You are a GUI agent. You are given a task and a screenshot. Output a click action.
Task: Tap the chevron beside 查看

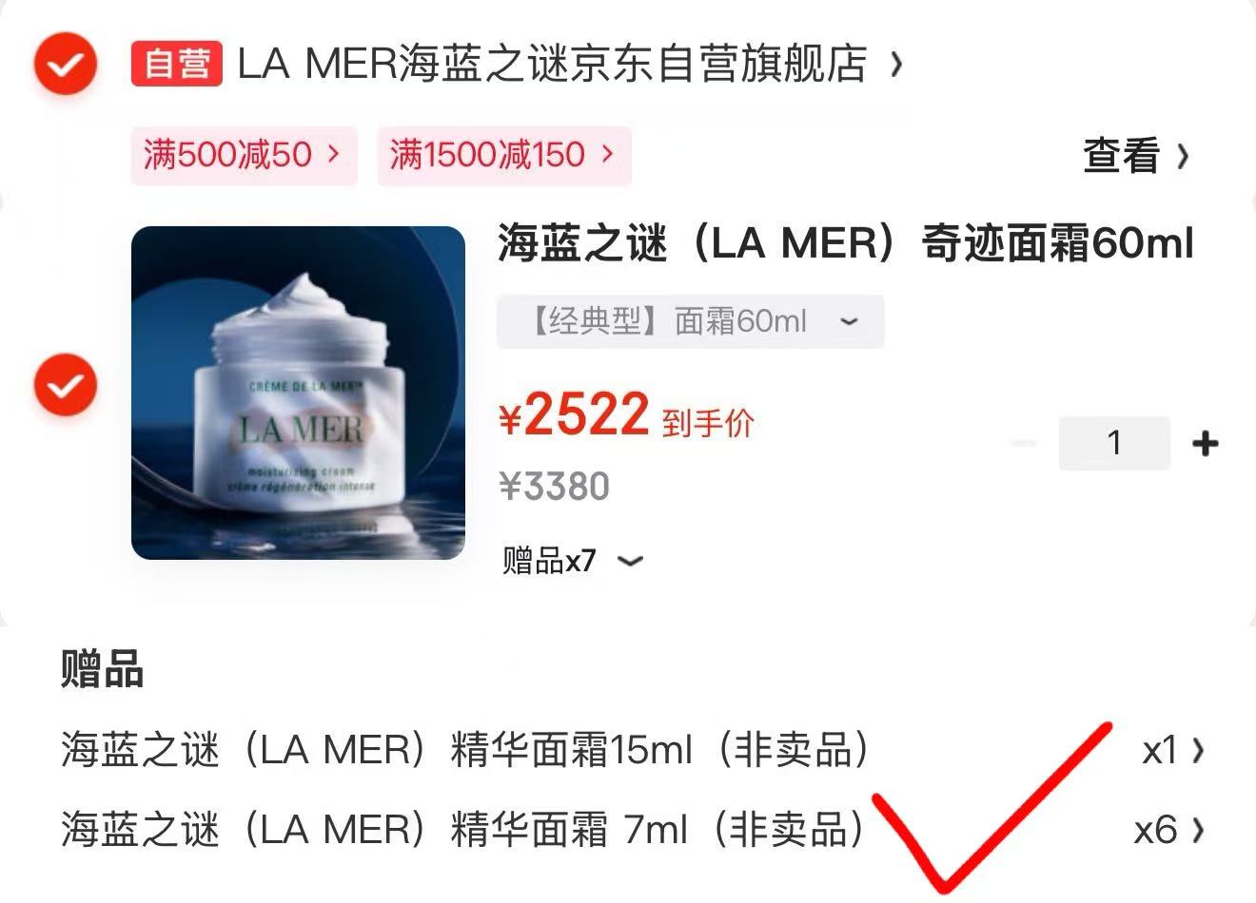[x=1182, y=156]
